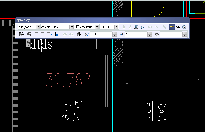Click the toolbar second row grip handle
The width and height of the screenshot is (205, 132).
pyautogui.click(x=17, y=34)
